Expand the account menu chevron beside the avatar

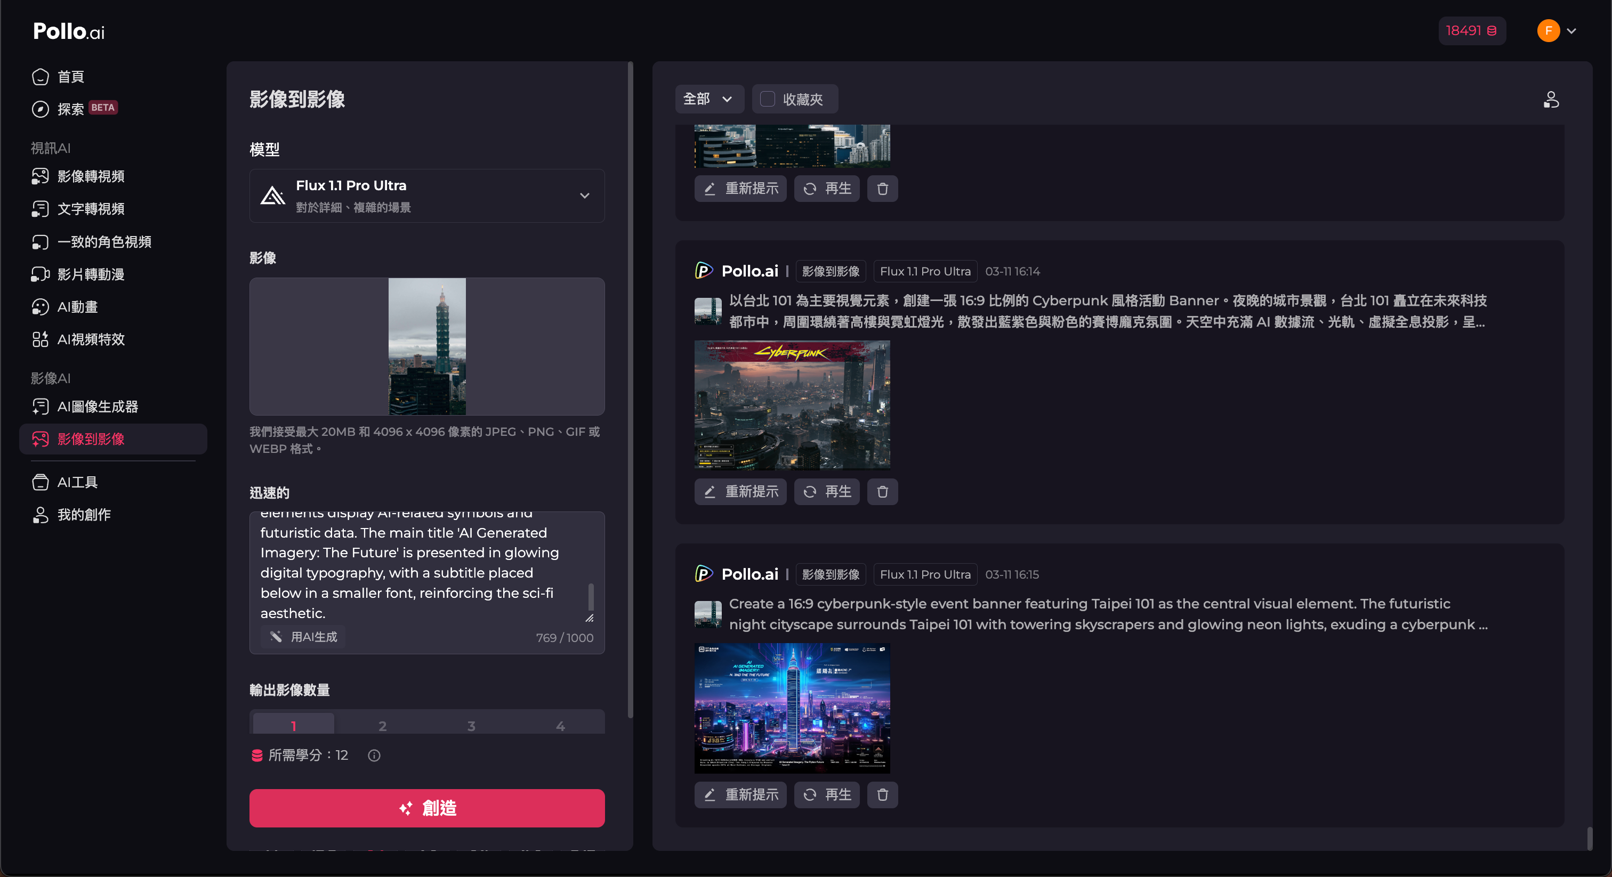click(x=1571, y=31)
